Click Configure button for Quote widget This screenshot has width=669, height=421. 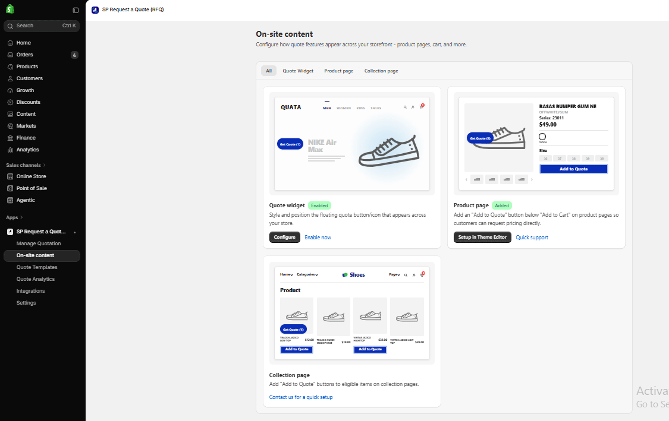(285, 238)
